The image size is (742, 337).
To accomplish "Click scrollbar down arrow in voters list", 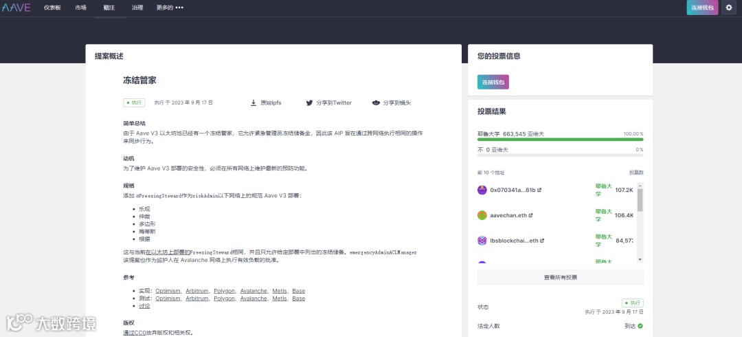I will [x=640, y=260].
